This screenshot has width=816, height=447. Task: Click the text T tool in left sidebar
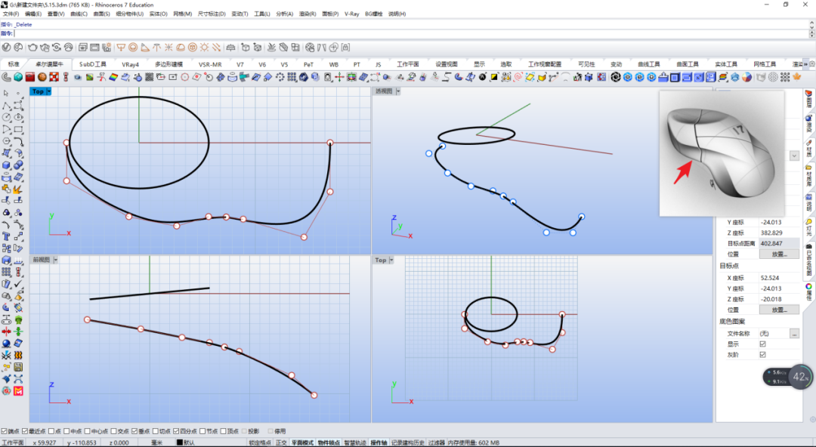(x=6, y=236)
